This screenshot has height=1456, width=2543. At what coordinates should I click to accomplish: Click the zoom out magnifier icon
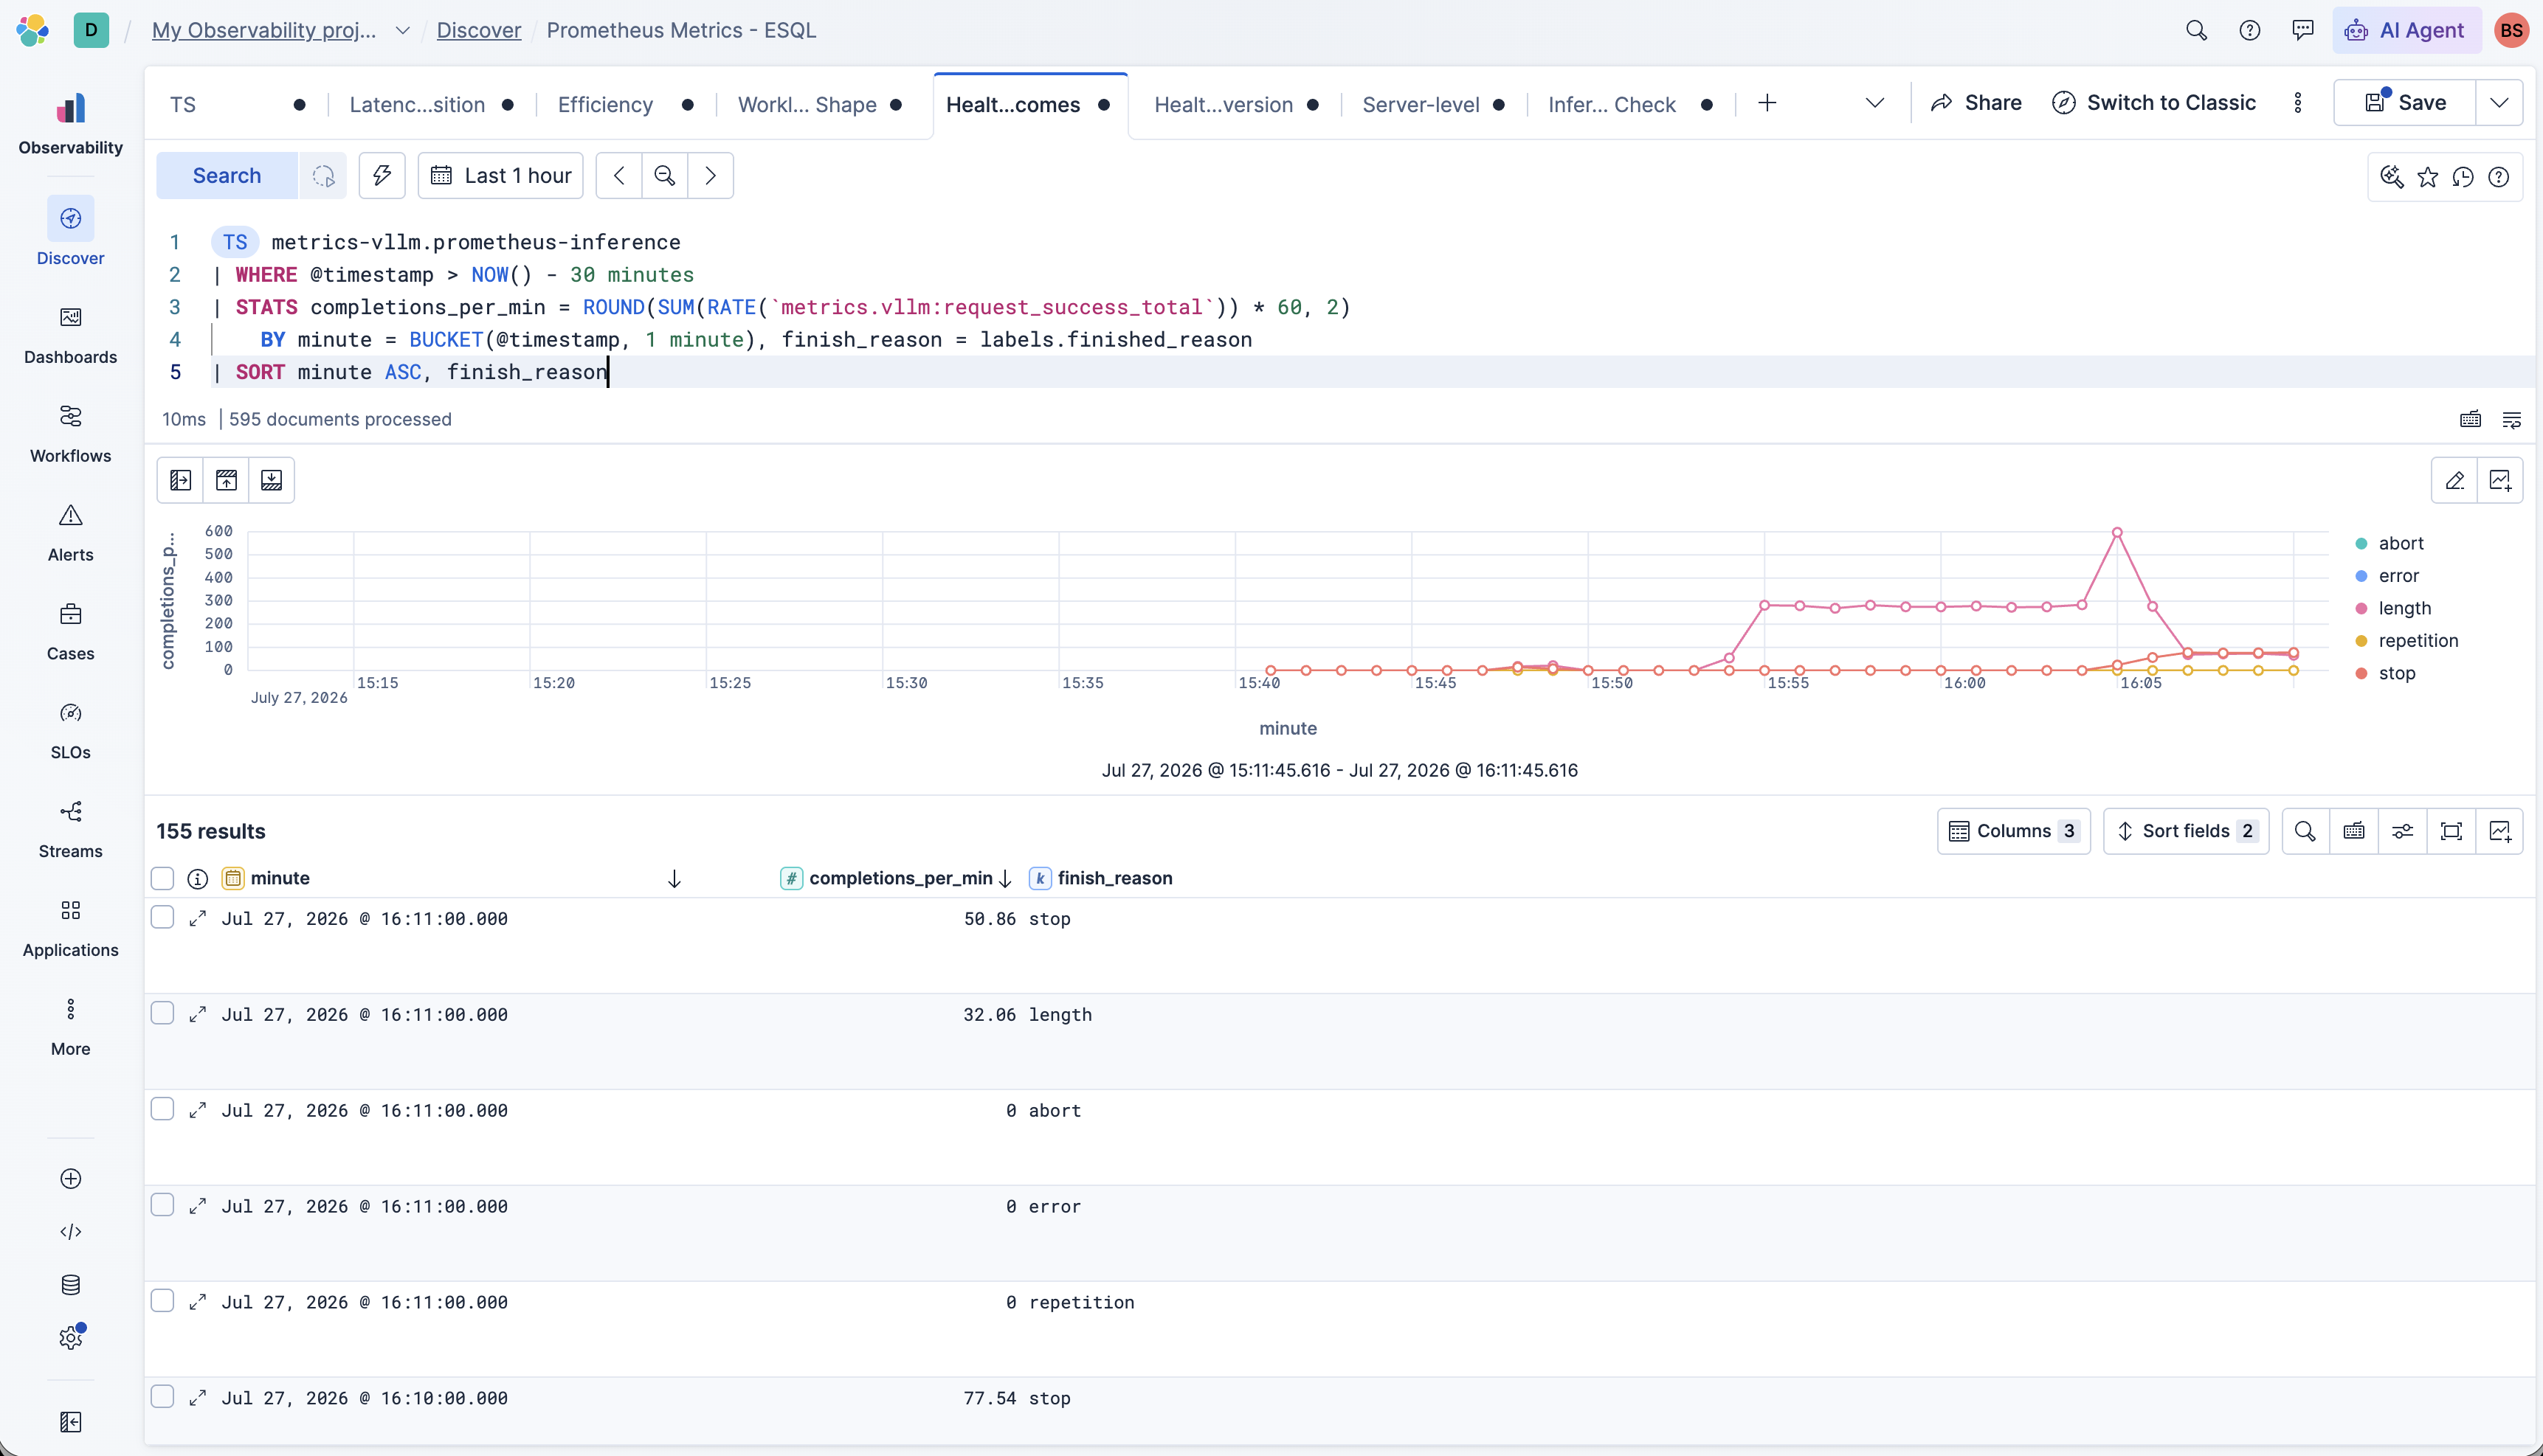pos(664,176)
